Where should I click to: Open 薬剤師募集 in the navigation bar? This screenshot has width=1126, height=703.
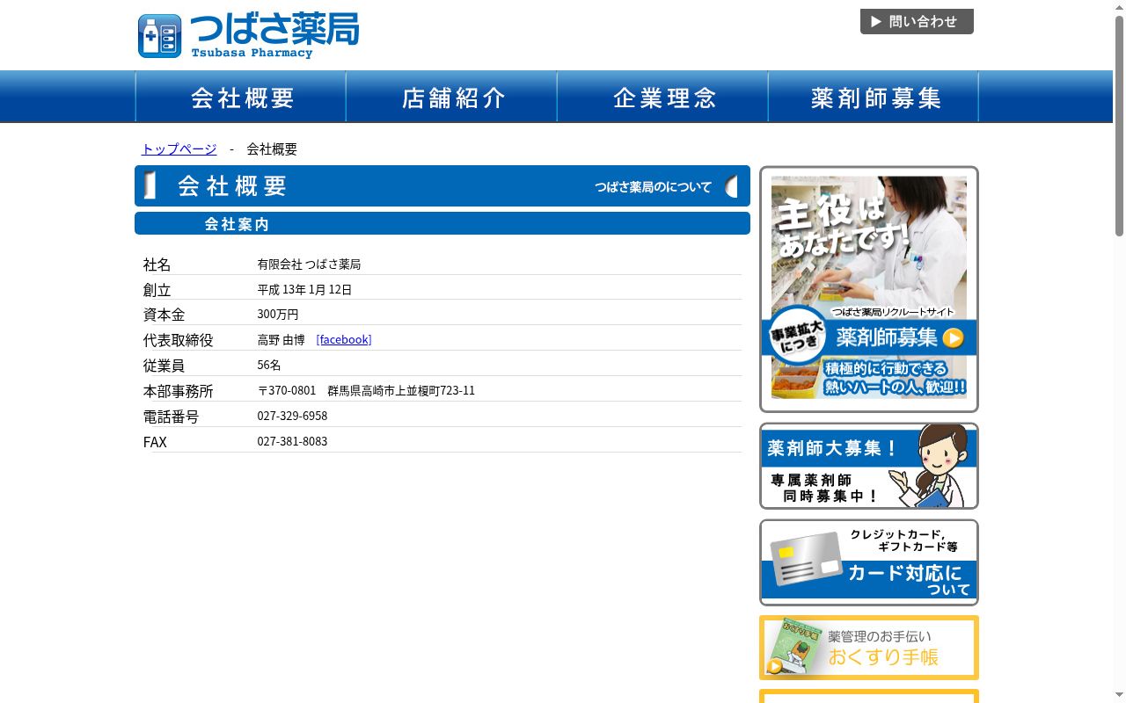874,97
